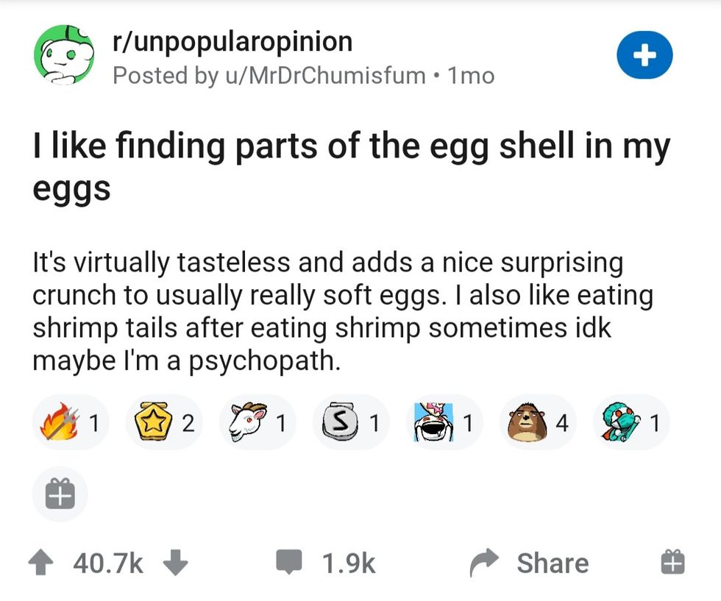
Task: Click the post body text paragraph
Action: [331, 311]
